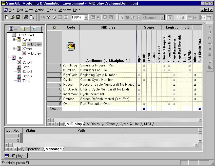Select Strip-3 in the tree
Viewport: 215px width, 166px height.
[x=27, y=72]
